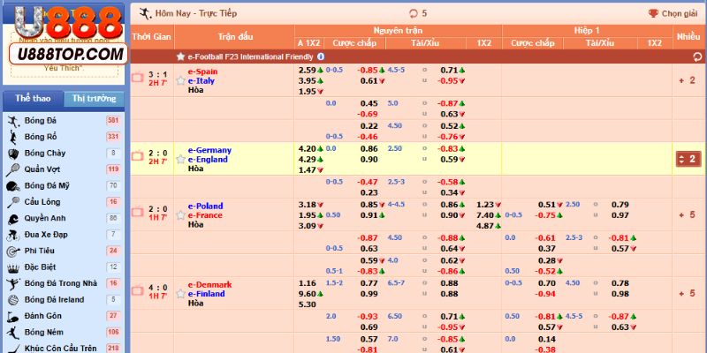Toggle favorite star for e-Poland vs e-France
Viewport: 707px width, 353px height.
[x=181, y=215]
